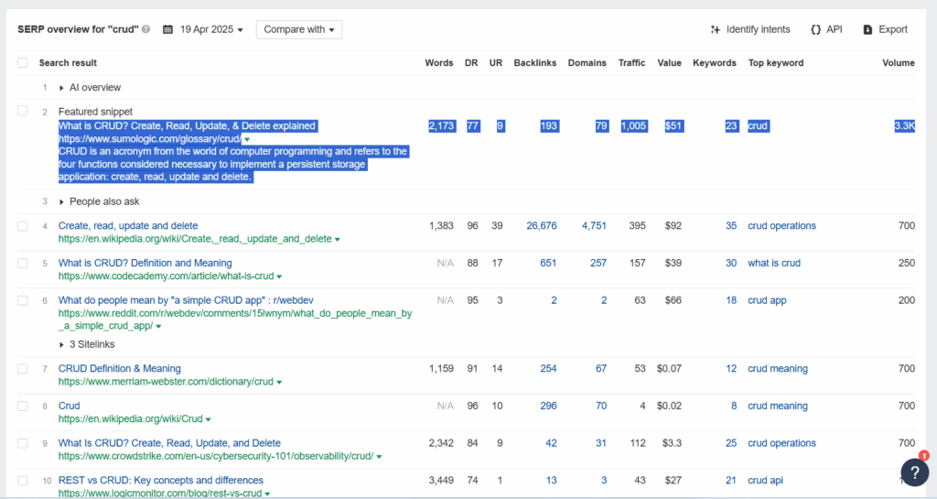
Task: Click backlinks count 26,676 for Wikipedia
Action: coord(542,226)
